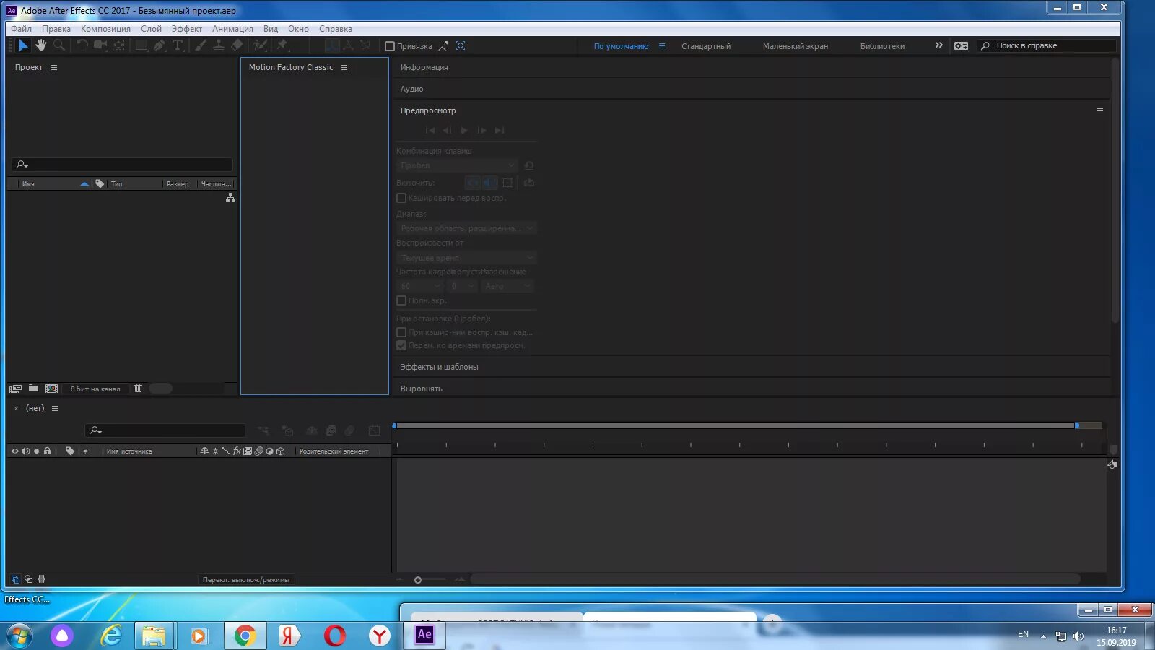This screenshot has height=650, width=1155.
Task: Switch to Библиотеки workspace
Action: (x=882, y=46)
